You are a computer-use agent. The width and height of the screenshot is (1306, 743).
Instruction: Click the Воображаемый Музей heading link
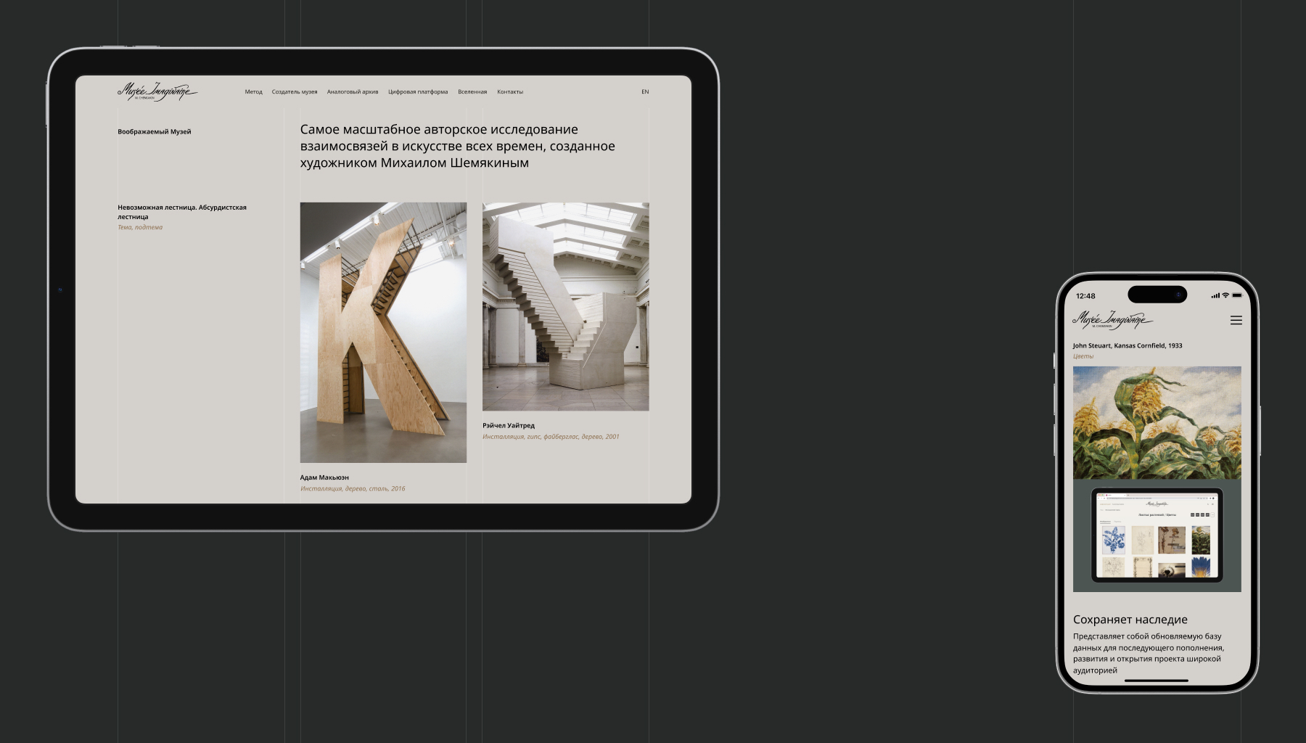click(155, 132)
